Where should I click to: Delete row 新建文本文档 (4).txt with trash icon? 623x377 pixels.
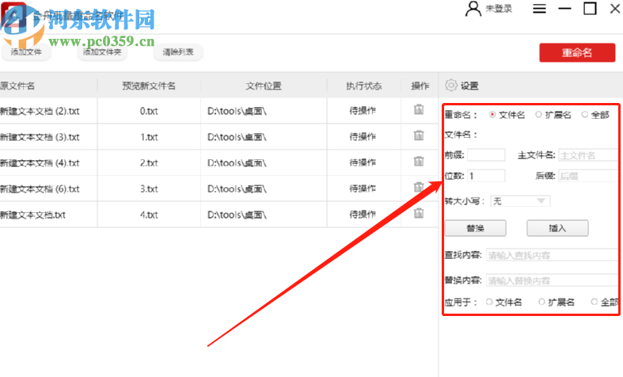(419, 161)
